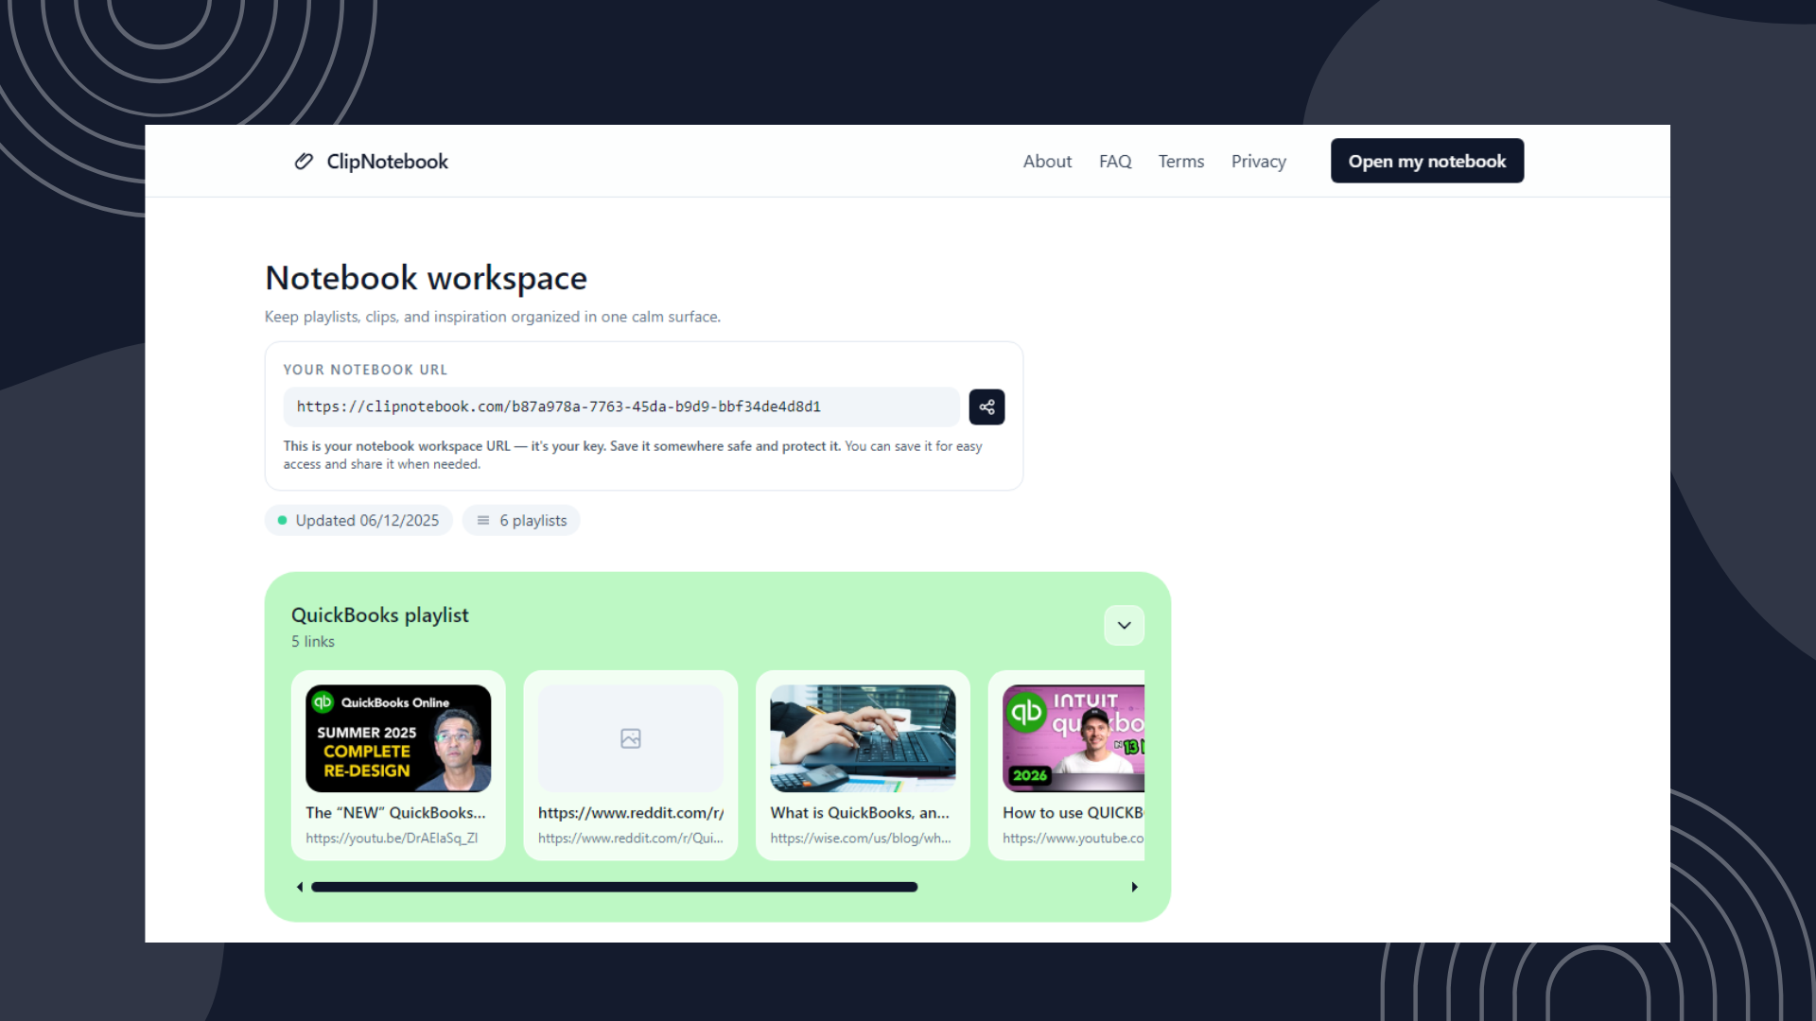
Task: Click the green status dot near Updated date
Action: (282, 521)
